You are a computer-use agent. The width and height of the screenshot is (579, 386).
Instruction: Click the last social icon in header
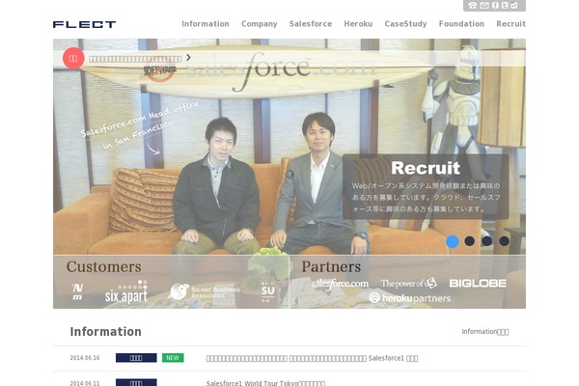[514, 5]
